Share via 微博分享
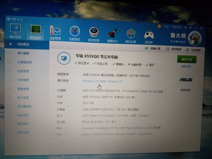The width and height of the screenshot is (212, 159). (x=153, y=49)
